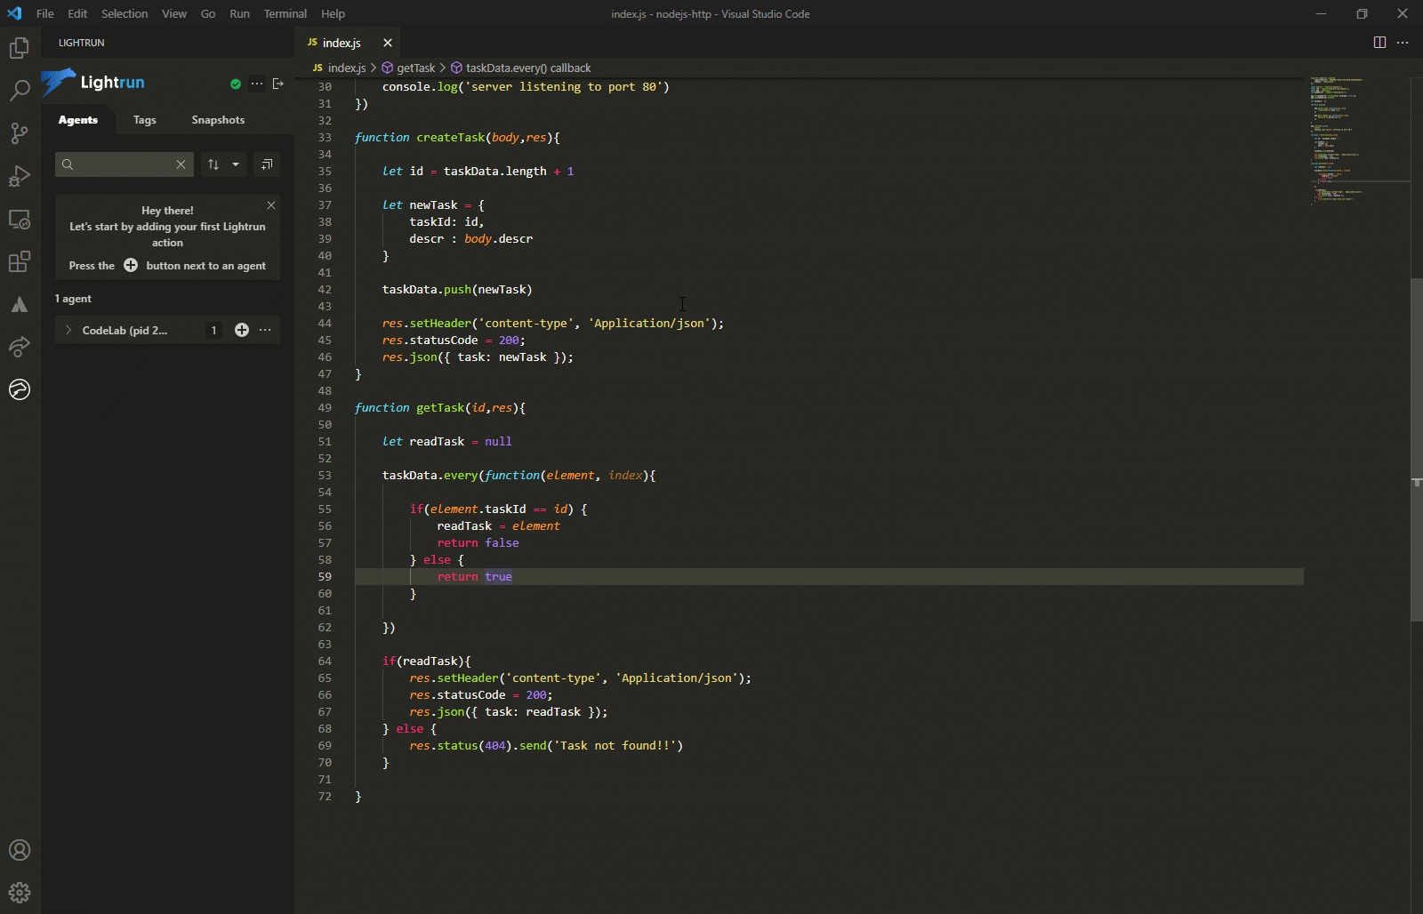Add action to CodeLab agent with plus button
The height and width of the screenshot is (914, 1423).
[242, 330]
